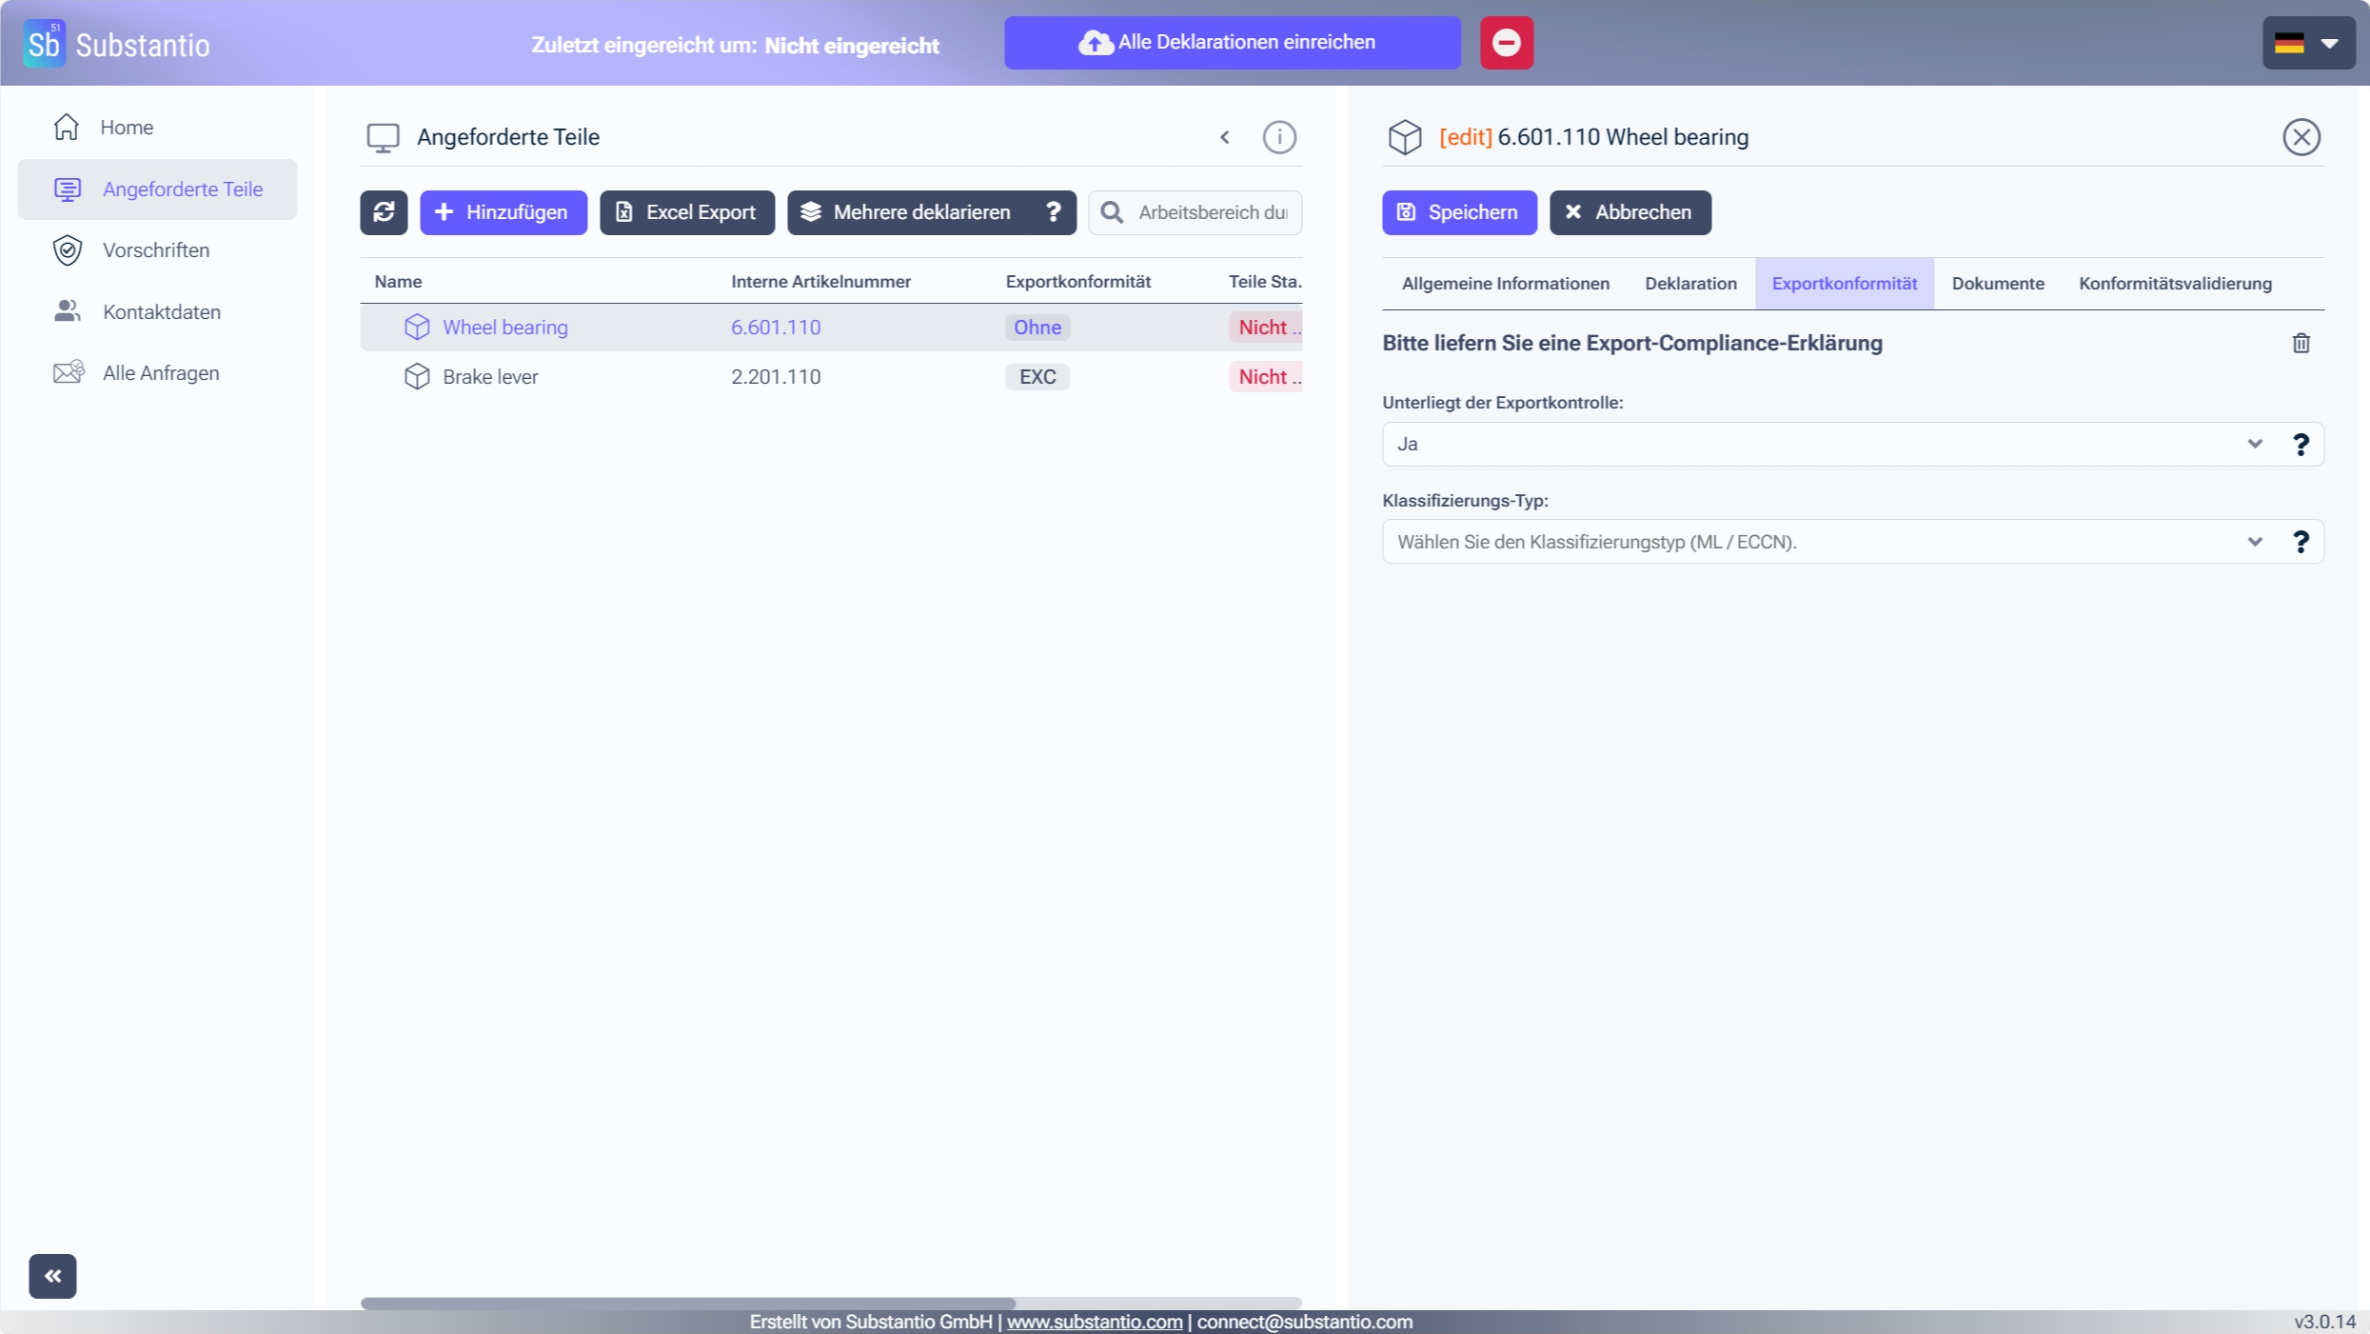Screen dimensions: 2370x1334
Task: Click the horizontal scrollbar under parts table
Action: coord(687,1303)
